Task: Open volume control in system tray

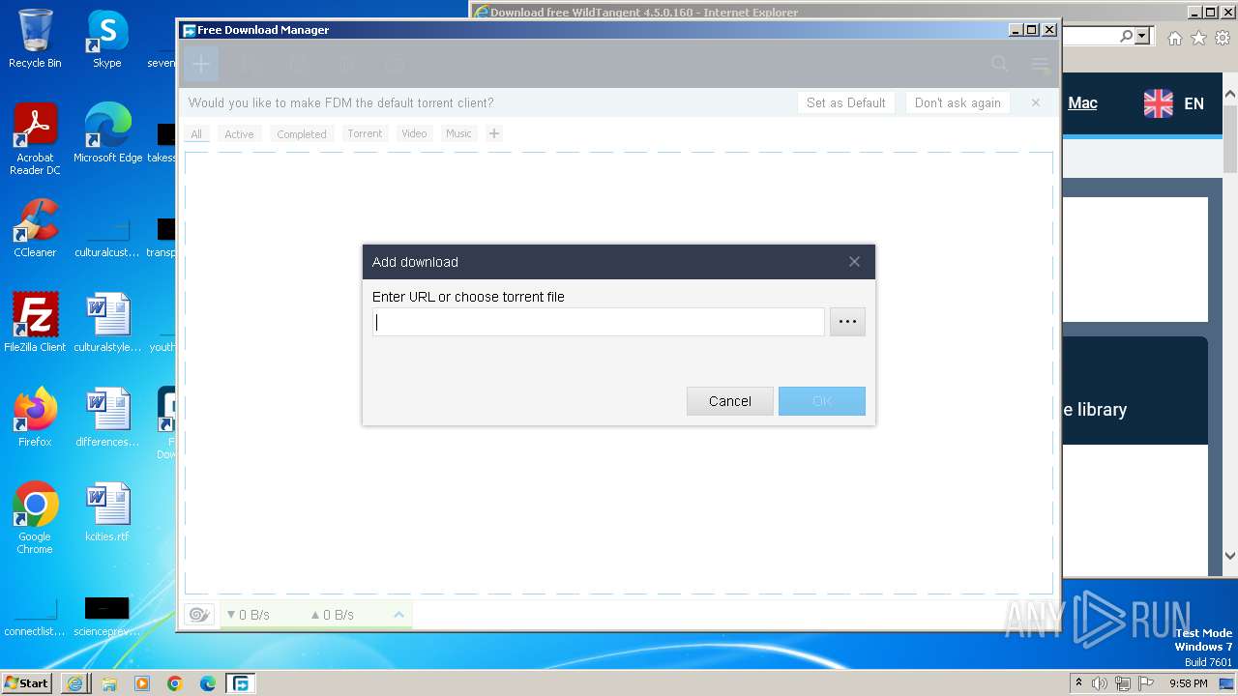Action: [x=1101, y=683]
